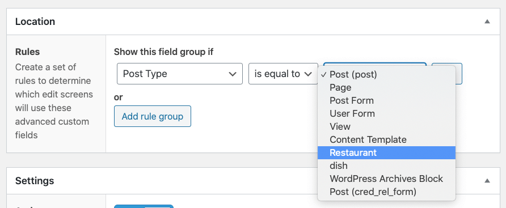Choose dish post type option
This screenshot has width=506, height=208.
(387, 165)
